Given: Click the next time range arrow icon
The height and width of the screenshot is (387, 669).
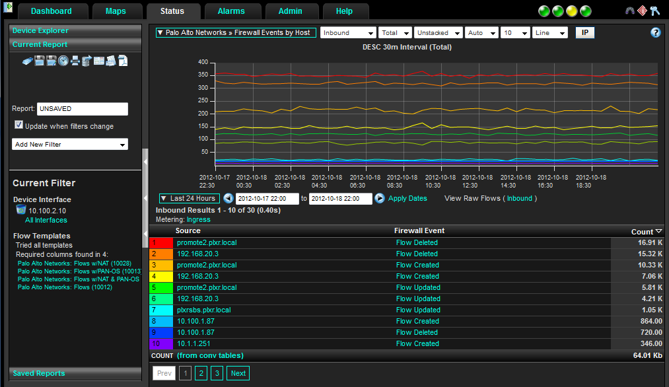Looking at the screenshot, I should (x=380, y=198).
